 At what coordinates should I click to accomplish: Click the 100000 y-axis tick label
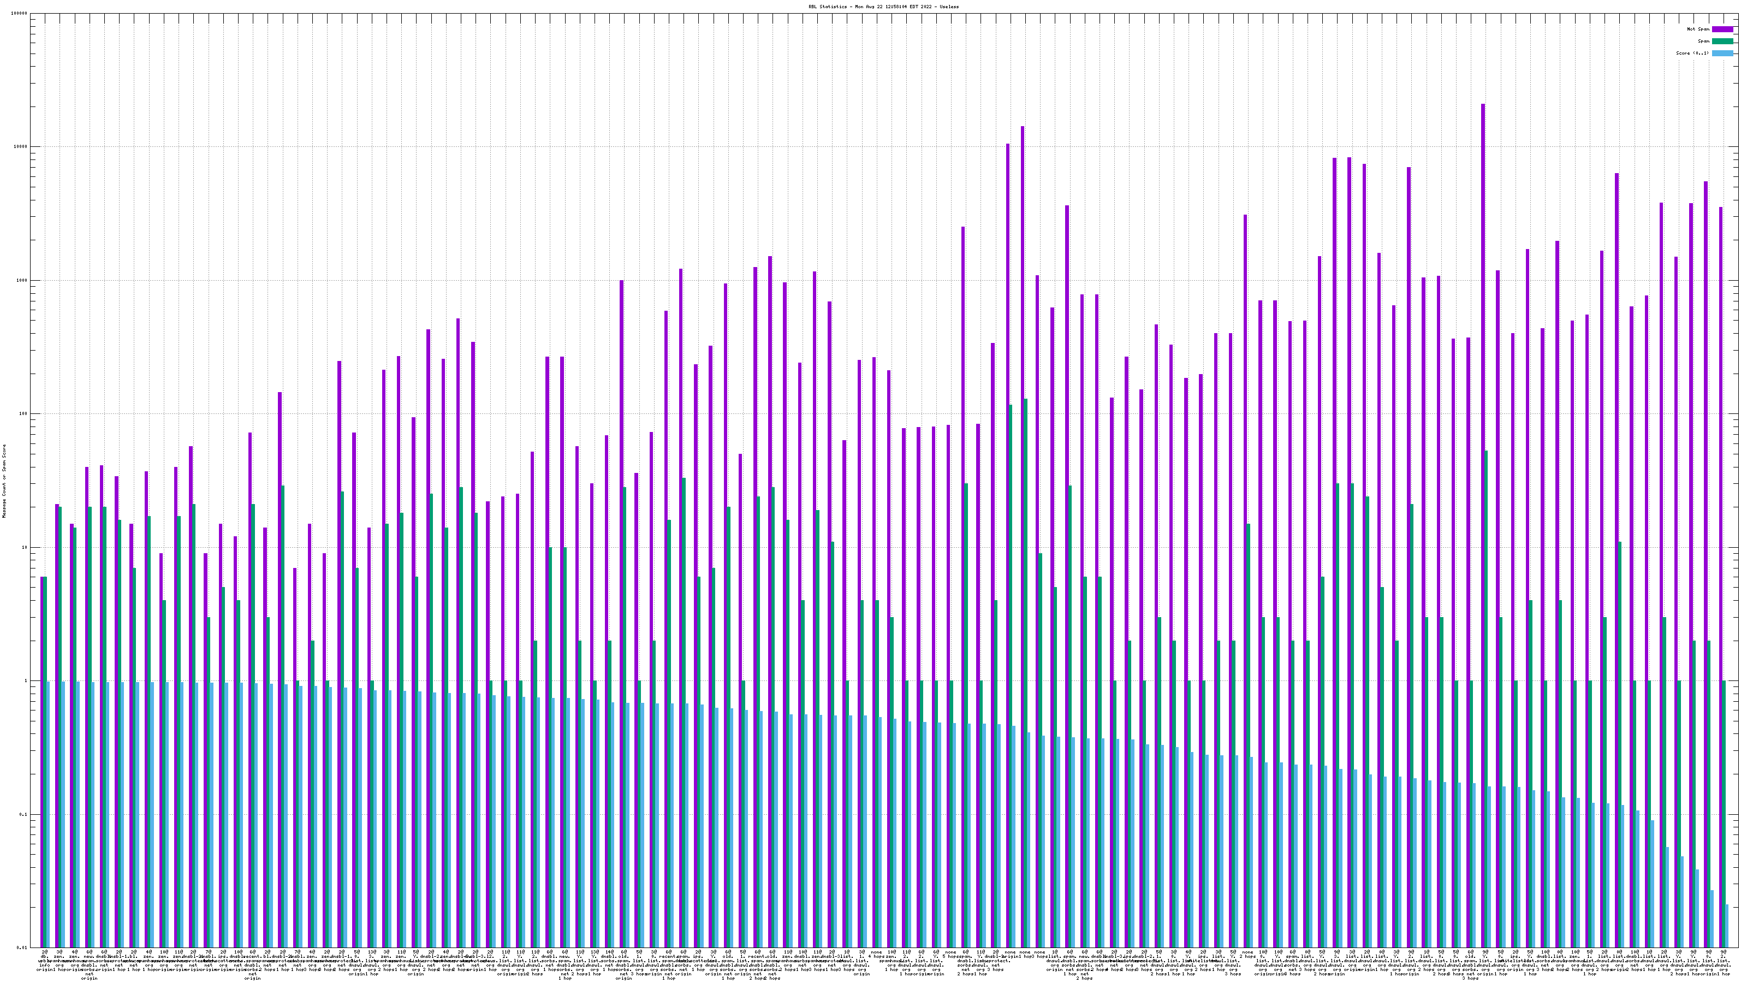coord(20,14)
